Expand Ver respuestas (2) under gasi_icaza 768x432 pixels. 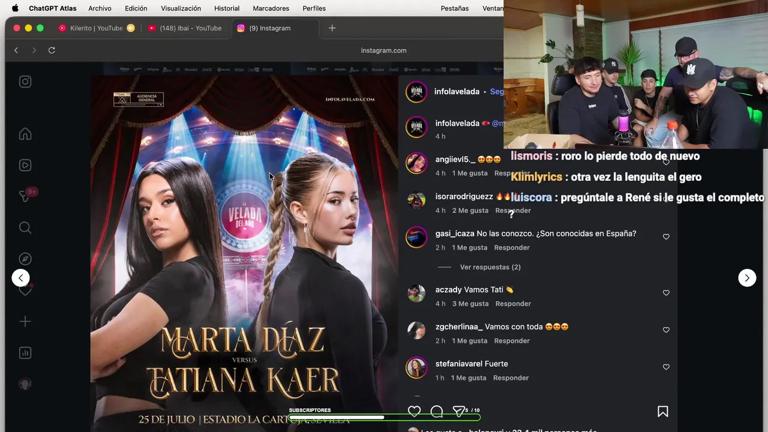490,267
